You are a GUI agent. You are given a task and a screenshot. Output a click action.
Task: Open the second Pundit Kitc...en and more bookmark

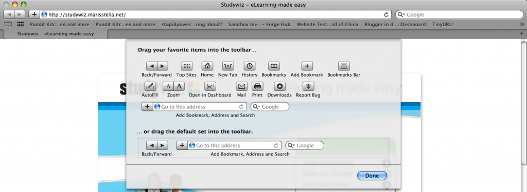pyautogui.click(x=126, y=24)
